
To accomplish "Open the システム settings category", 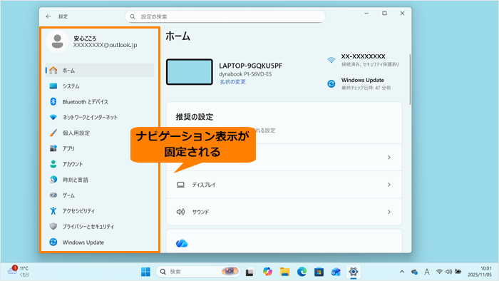I will (x=100, y=86).
